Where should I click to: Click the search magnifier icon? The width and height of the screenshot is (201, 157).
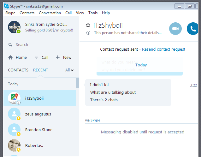coord(10,45)
